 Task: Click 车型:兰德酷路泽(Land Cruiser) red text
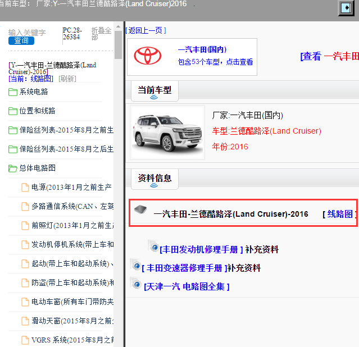[266, 131]
